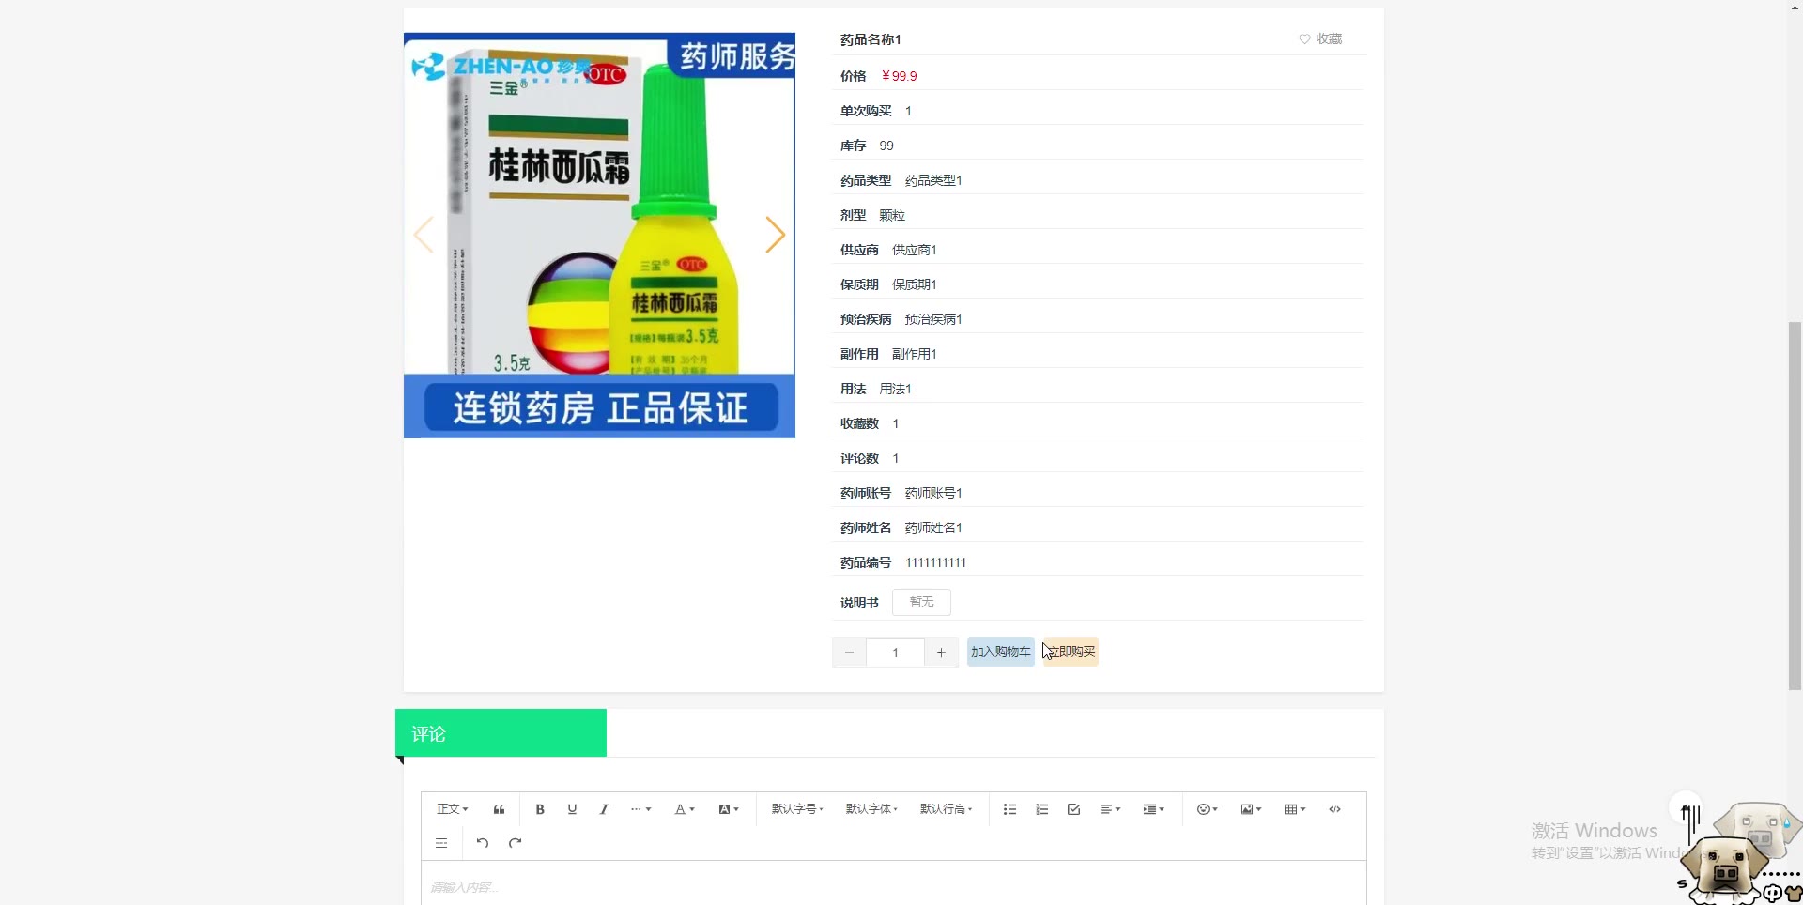This screenshot has width=1803, height=905.
Task: Insert a bulleted list
Action: point(1009,809)
